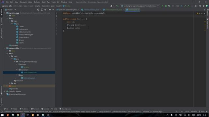Image resolution: width=209 pixels, height=117 pixels.
Task: Open IntelliJ IDEA taskbar icon
Action: click(x=23, y=115)
